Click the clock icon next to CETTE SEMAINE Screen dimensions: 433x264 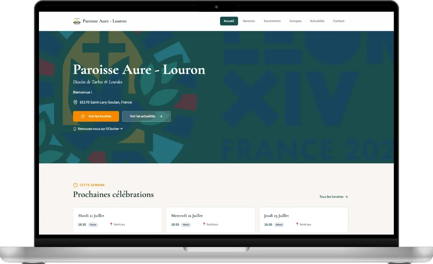pos(76,185)
